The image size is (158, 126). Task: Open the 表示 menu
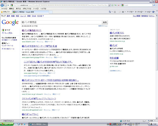click(18, 9)
